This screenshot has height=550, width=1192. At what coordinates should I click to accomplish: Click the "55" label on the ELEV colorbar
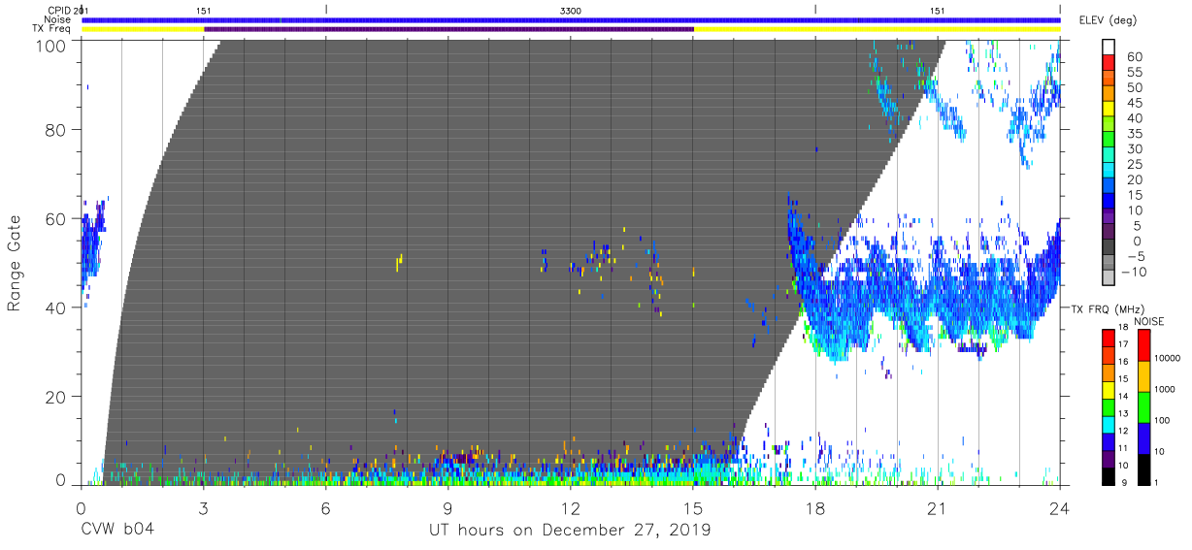click(x=1135, y=72)
